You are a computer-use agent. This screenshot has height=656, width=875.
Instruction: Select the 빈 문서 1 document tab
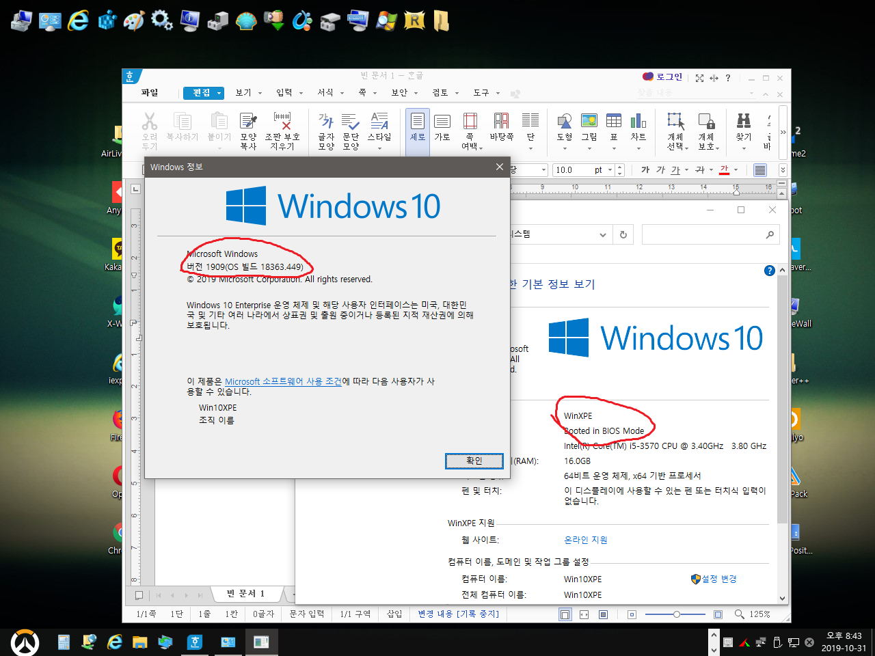(x=245, y=593)
